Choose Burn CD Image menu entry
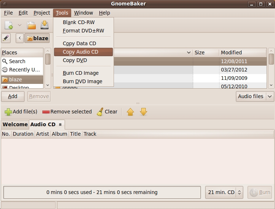 tap(84, 73)
